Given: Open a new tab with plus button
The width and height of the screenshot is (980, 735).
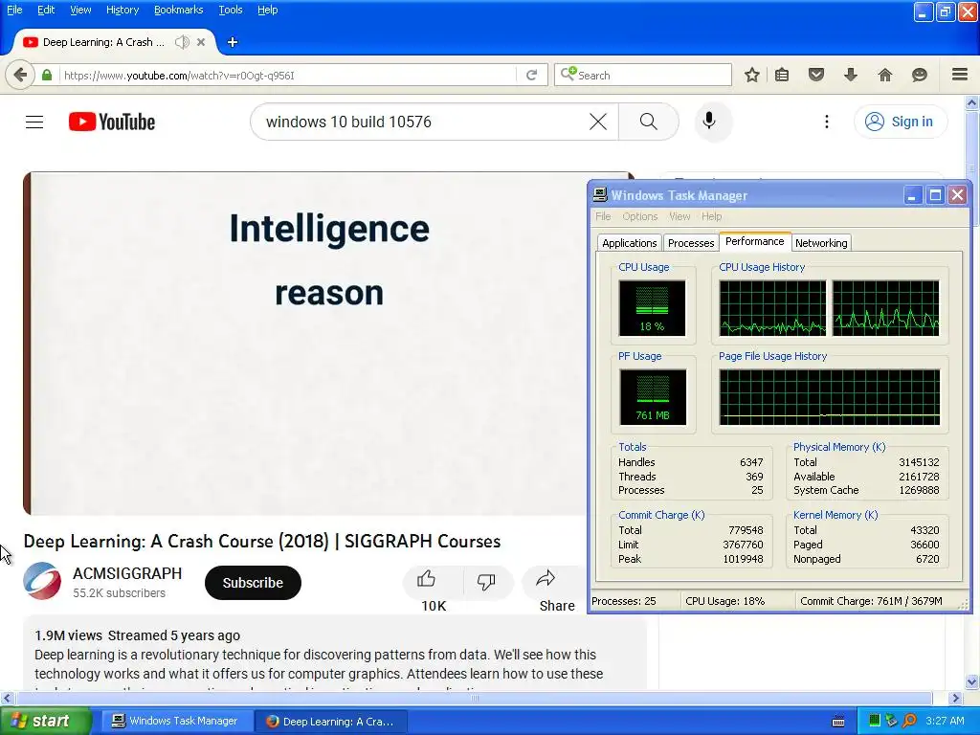Looking at the screenshot, I should click(x=233, y=42).
